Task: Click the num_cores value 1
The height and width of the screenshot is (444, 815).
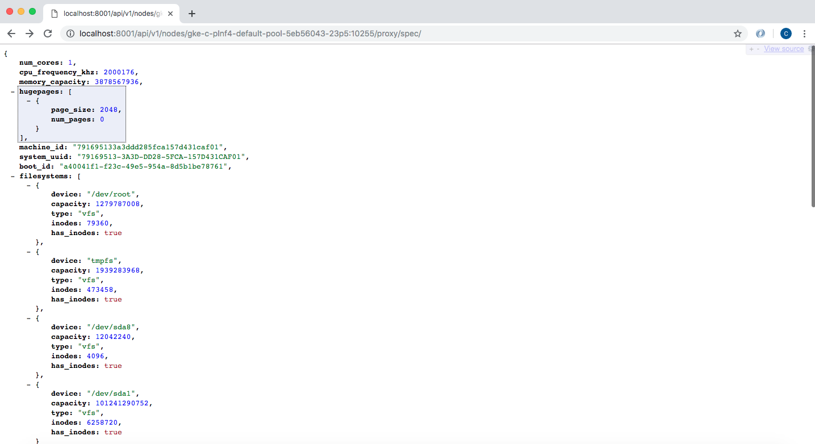Action: 70,62
